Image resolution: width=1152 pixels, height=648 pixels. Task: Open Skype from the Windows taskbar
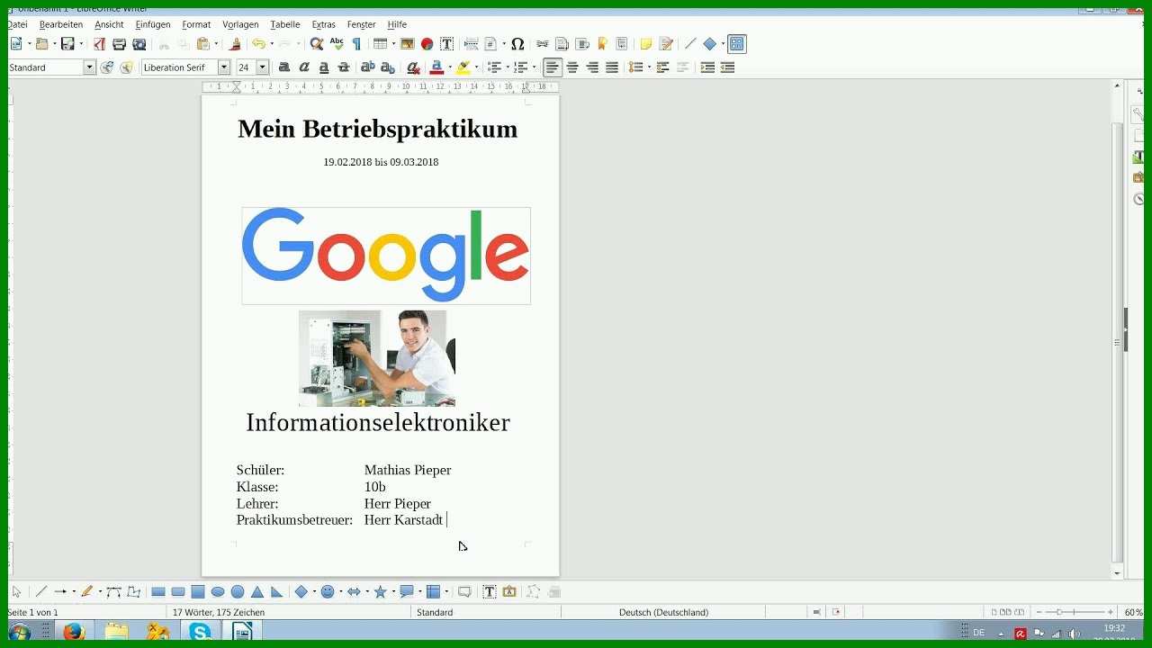200,632
